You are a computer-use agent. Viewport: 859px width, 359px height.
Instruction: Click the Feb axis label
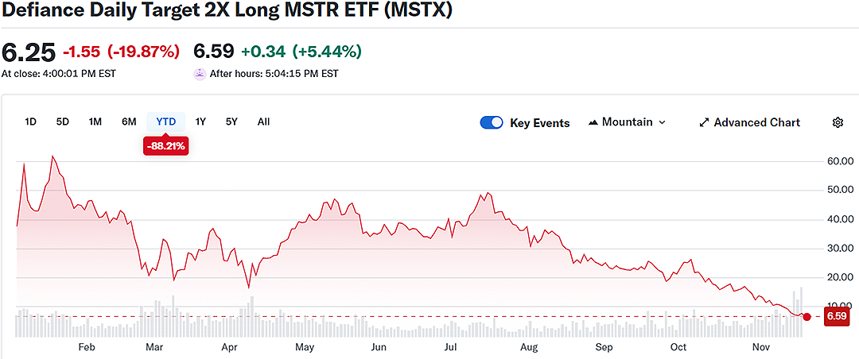87,348
